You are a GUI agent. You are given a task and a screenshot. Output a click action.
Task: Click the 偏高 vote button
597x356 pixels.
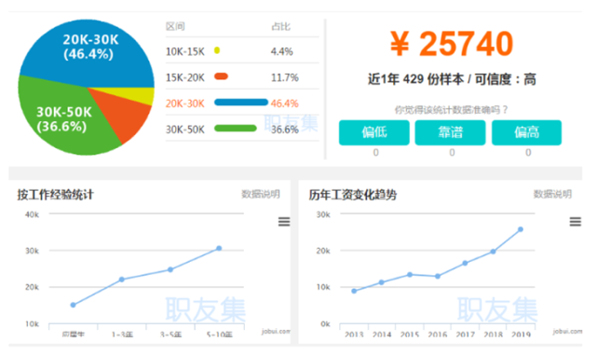pyautogui.click(x=526, y=132)
